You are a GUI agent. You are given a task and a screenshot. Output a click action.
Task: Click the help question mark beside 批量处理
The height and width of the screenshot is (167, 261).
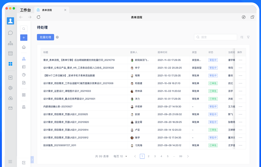[57, 37]
